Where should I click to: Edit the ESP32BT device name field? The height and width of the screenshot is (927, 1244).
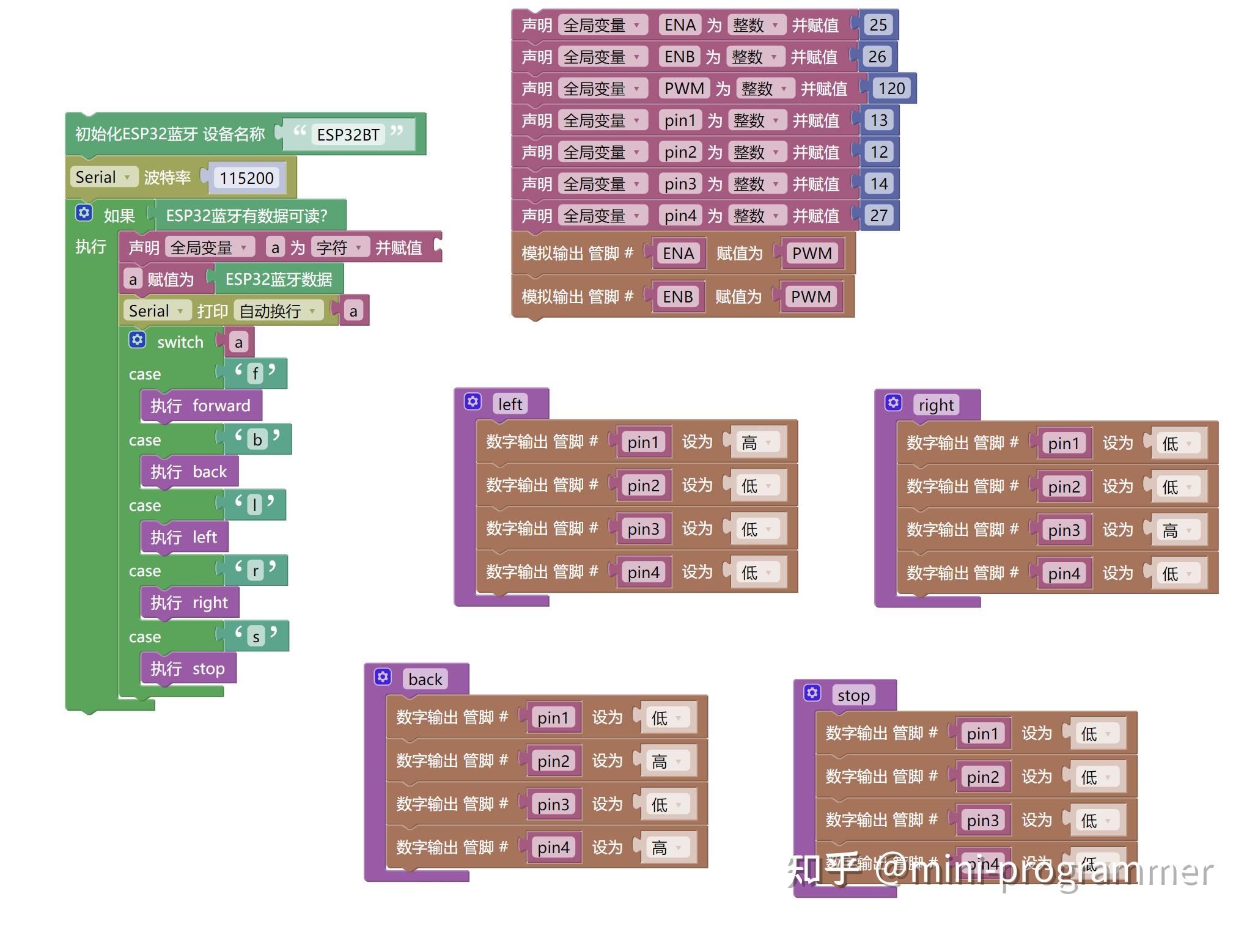click(x=348, y=134)
